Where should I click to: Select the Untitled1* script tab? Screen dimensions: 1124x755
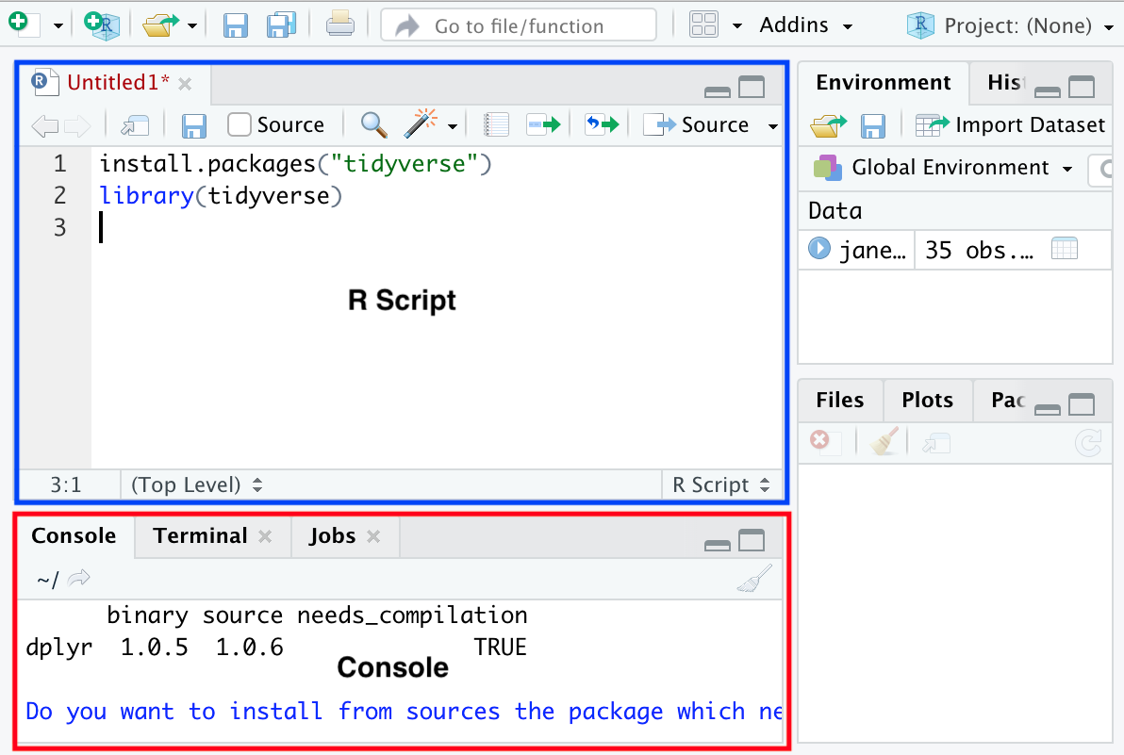tap(118, 82)
